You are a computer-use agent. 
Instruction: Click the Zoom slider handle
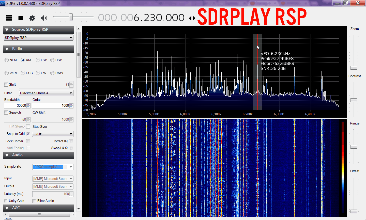pos(354,68)
